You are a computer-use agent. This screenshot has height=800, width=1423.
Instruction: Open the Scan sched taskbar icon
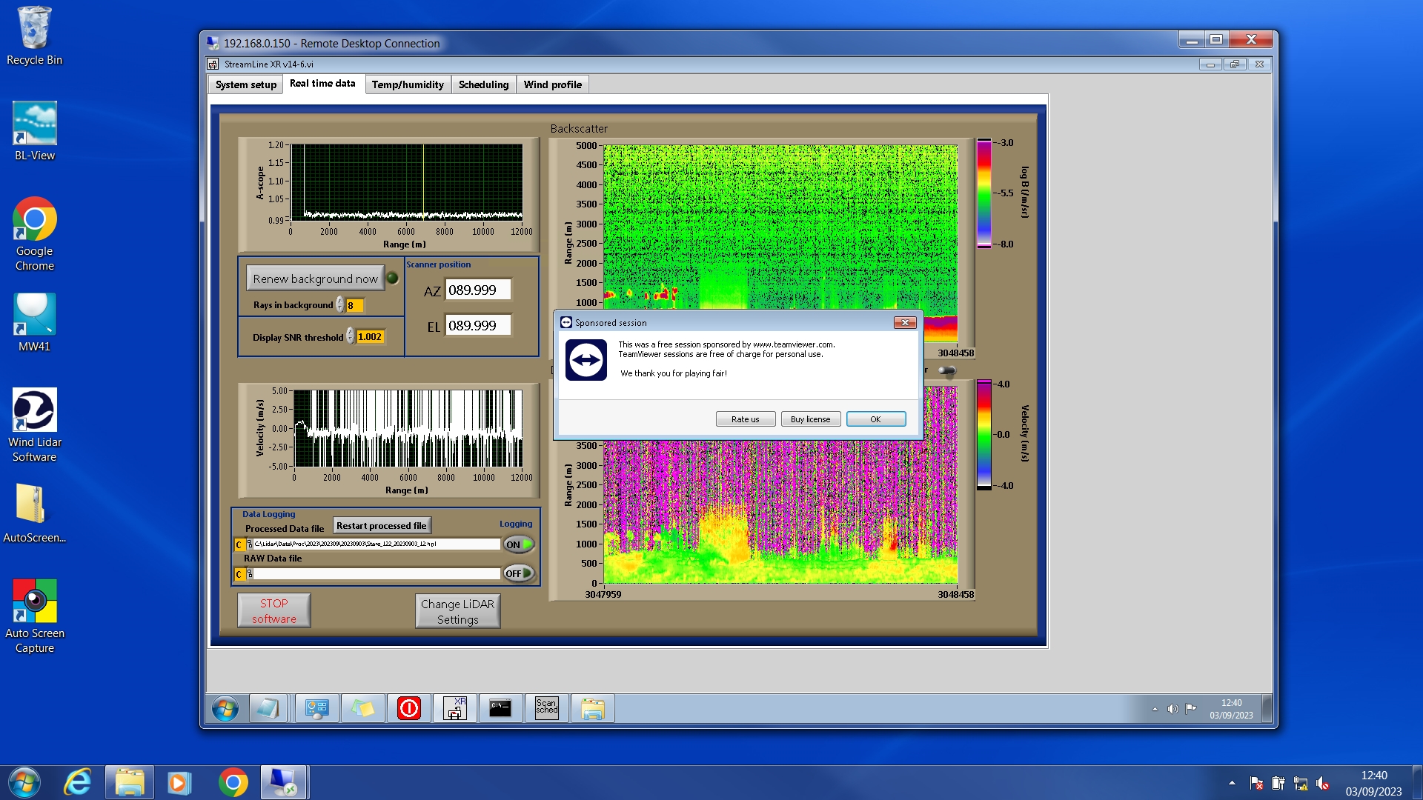pyautogui.click(x=546, y=708)
